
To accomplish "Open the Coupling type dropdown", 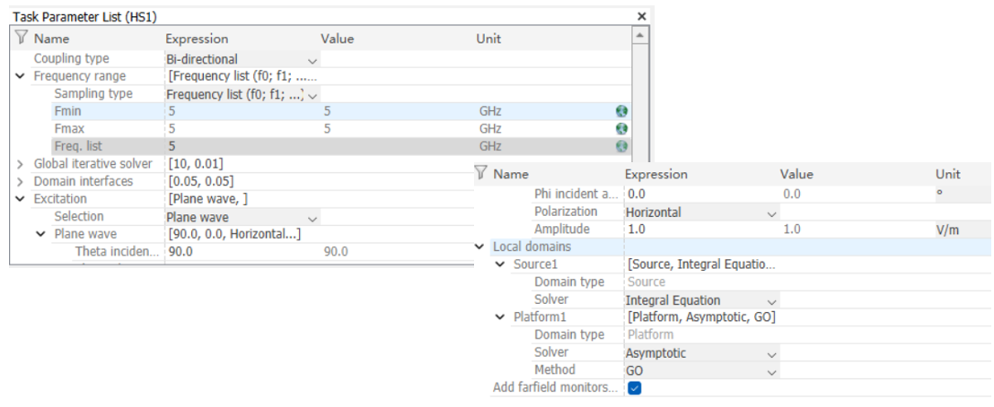I will pyautogui.click(x=312, y=60).
